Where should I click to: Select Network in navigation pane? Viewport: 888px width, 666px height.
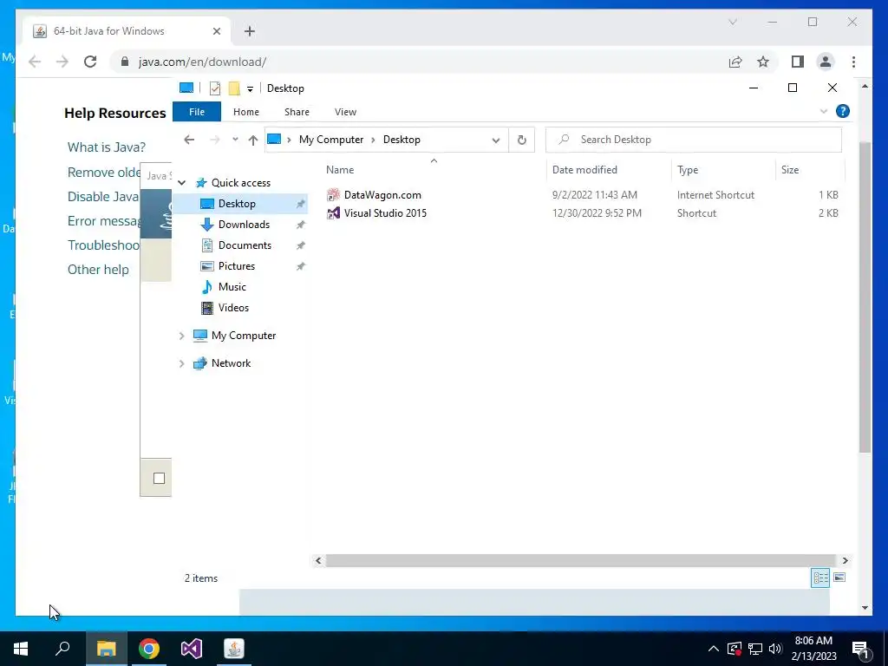click(231, 363)
